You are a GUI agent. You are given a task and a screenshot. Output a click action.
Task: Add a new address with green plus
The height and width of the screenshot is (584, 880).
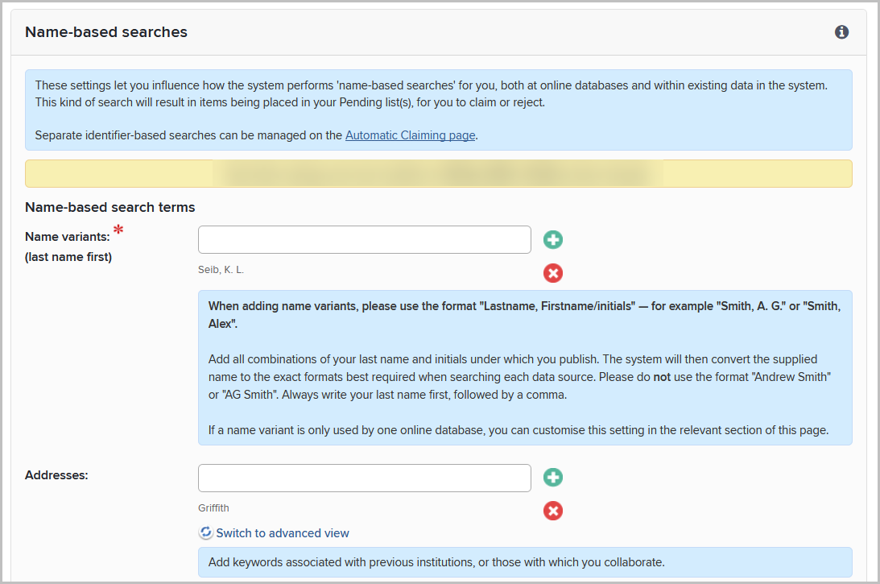pyautogui.click(x=552, y=478)
